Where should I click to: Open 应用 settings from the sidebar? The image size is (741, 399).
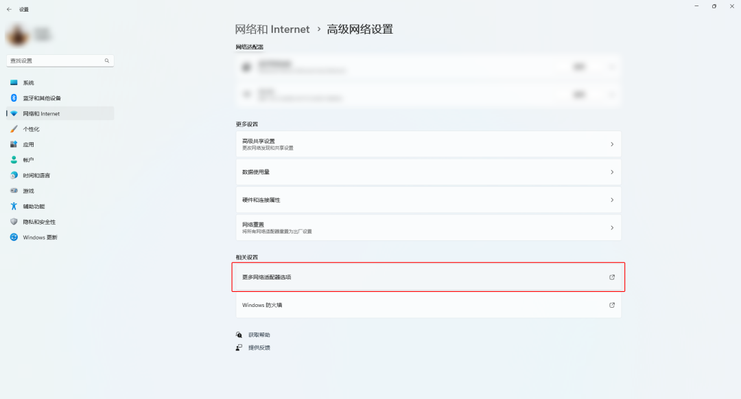[27, 144]
